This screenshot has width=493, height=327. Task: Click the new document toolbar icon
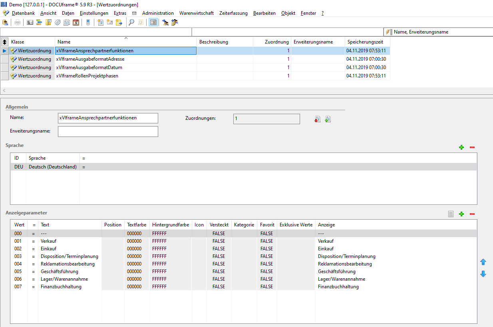(101, 22)
